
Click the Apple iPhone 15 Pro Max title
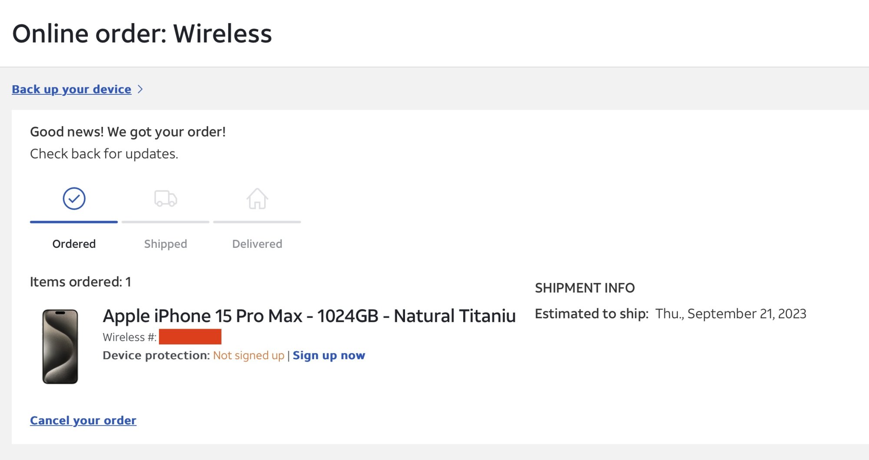click(309, 316)
